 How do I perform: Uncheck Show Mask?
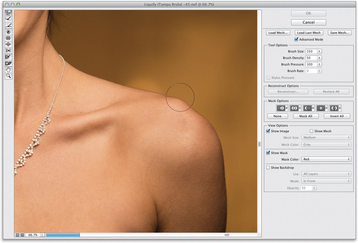pyautogui.click(x=268, y=153)
